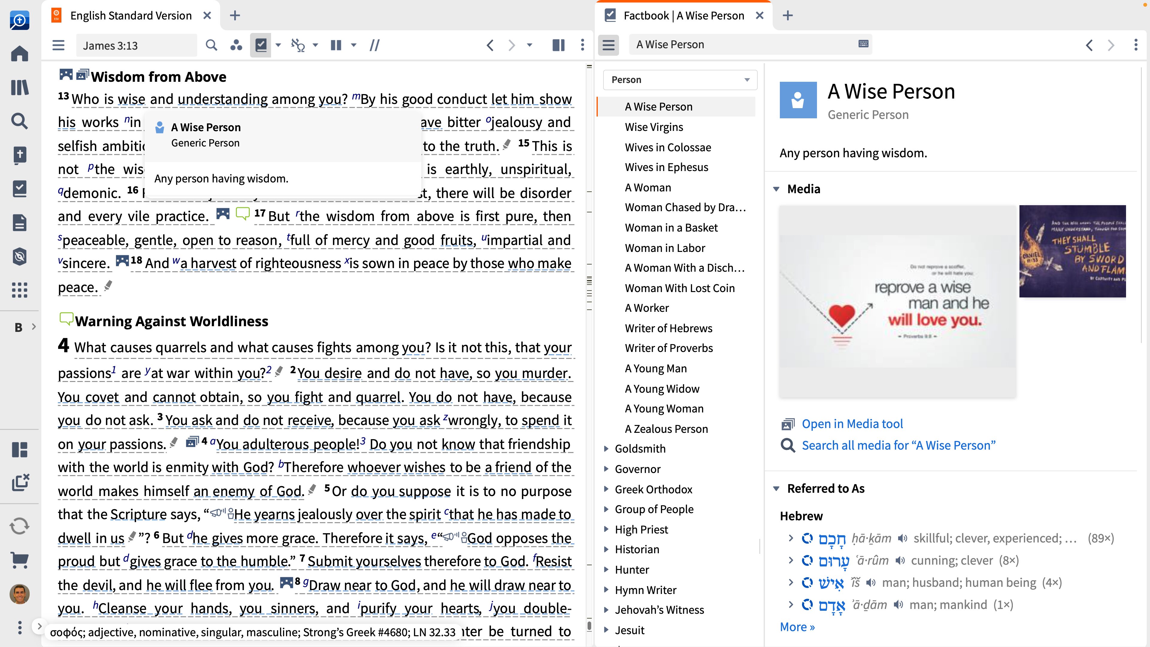Open the They Shall Stumble media thumbnail
The width and height of the screenshot is (1150, 647).
pyautogui.click(x=1072, y=251)
